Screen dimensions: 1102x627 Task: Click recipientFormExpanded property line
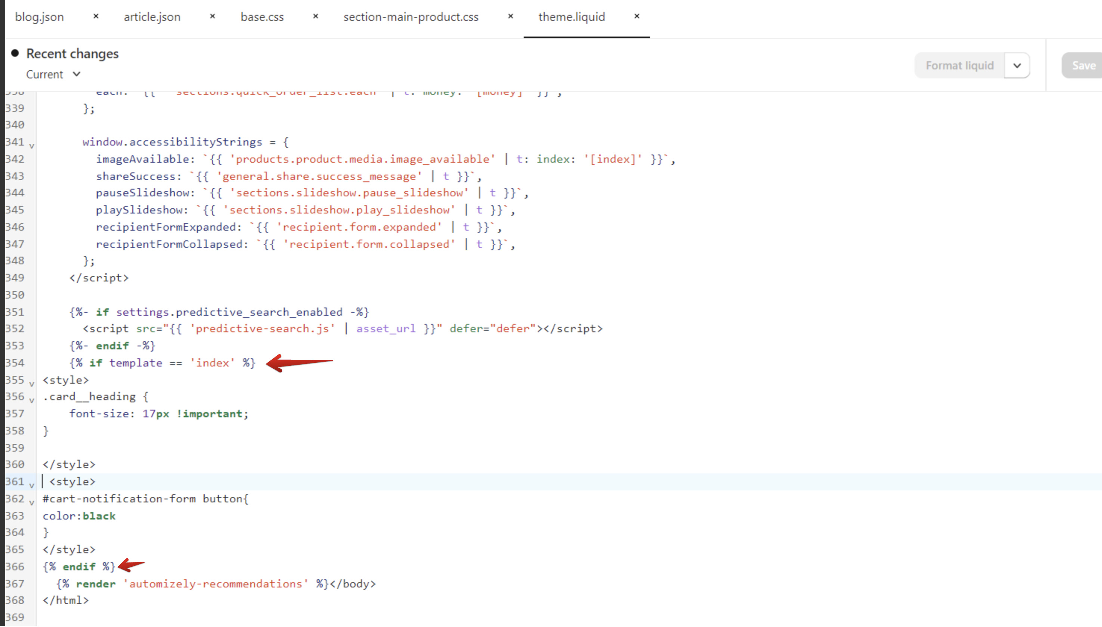pyautogui.click(x=299, y=227)
